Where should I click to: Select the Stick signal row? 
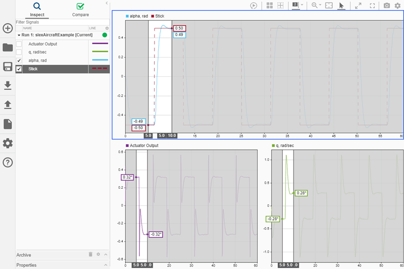[63, 69]
